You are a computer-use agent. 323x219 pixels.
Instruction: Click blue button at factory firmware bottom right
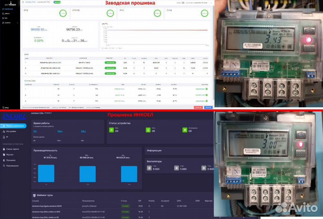(208, 107)
